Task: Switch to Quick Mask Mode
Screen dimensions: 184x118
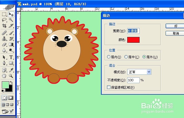Action: click(x=11, y=98)
